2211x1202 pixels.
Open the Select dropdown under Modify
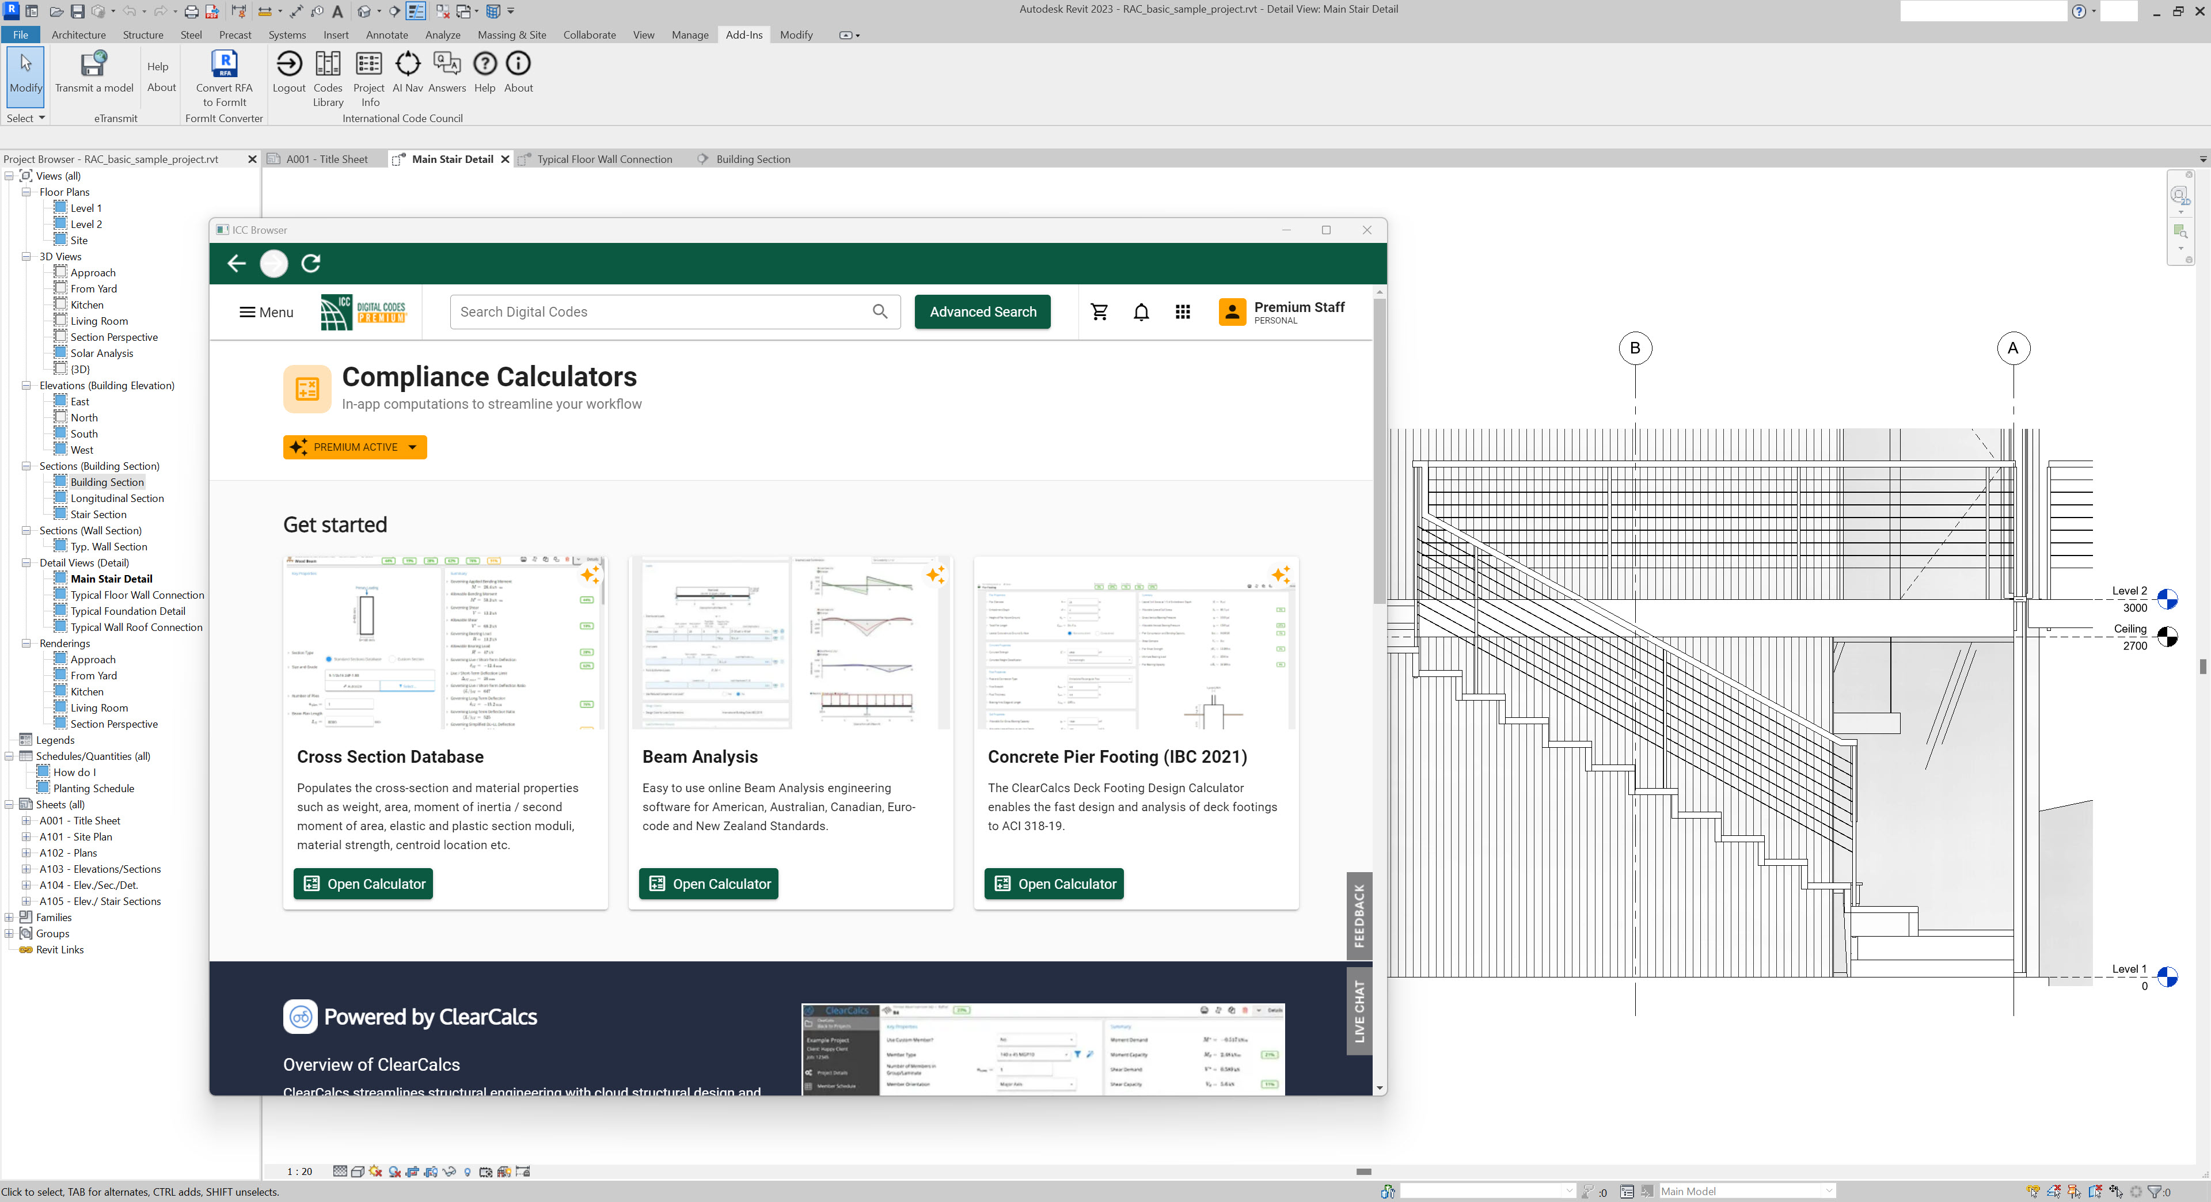(25, 119)
